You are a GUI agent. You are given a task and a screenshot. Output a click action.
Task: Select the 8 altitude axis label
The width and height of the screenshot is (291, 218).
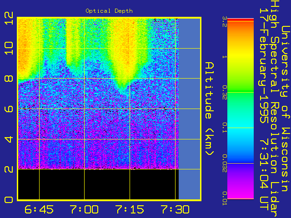[x=9, y=79]
